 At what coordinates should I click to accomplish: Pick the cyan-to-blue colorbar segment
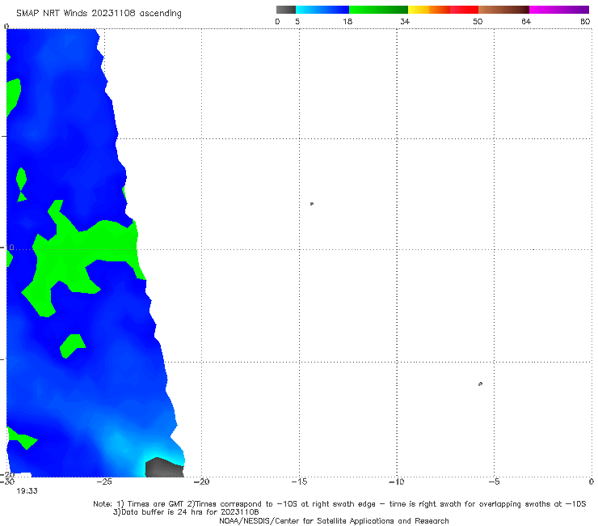coord(322,10)
